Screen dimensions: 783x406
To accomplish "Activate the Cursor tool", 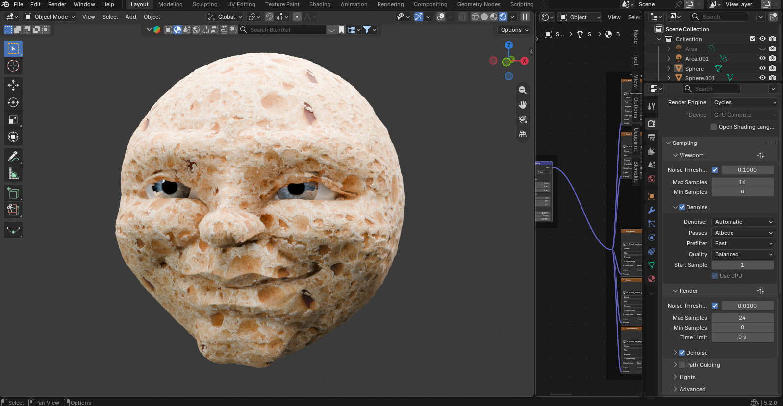I will click(13, 66).
